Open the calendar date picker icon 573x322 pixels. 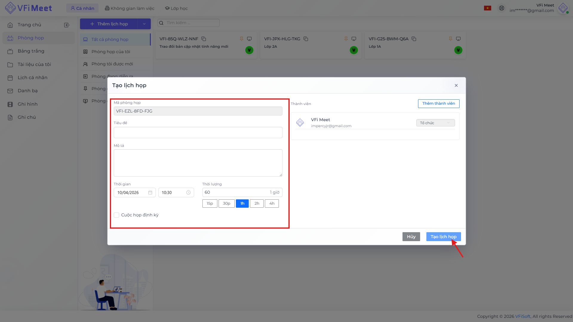click(x=150, y=192)
